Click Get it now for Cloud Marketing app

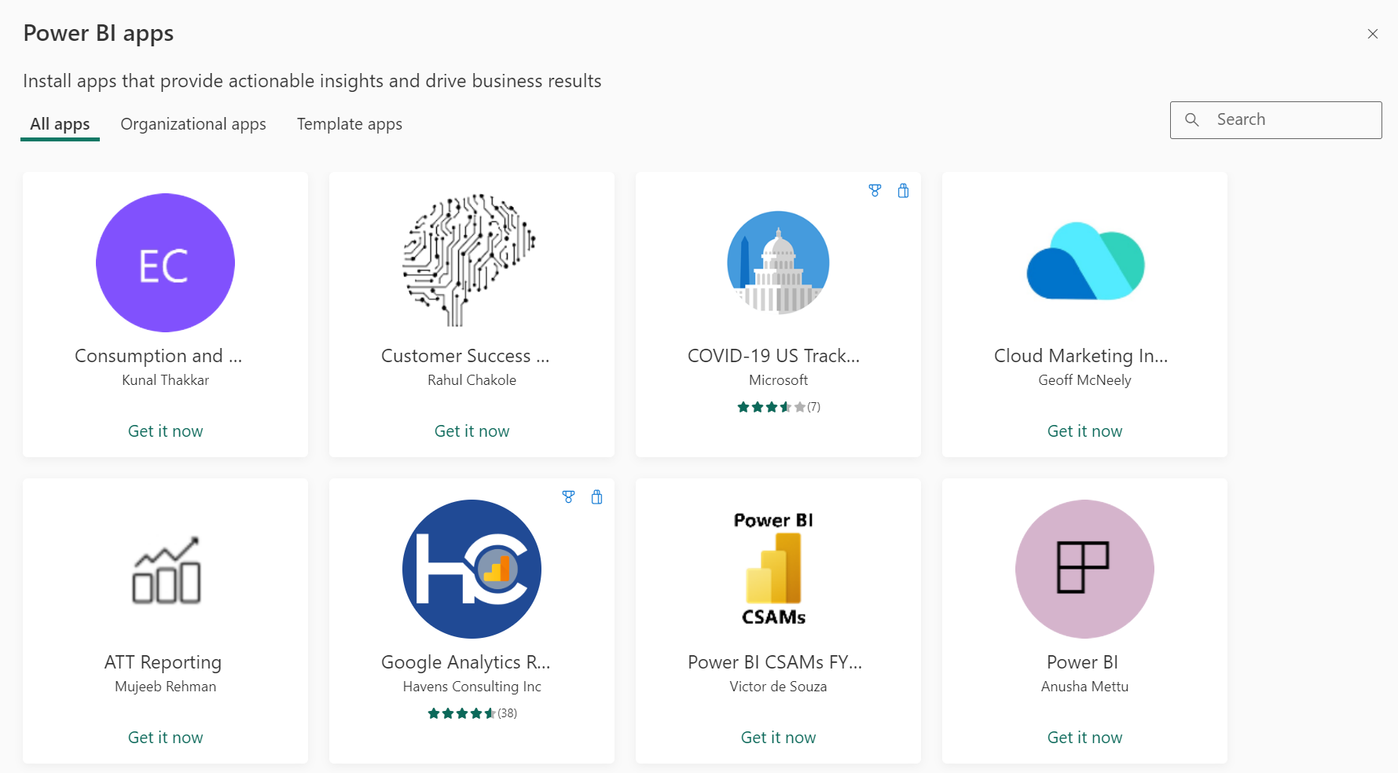point(1084,430)
